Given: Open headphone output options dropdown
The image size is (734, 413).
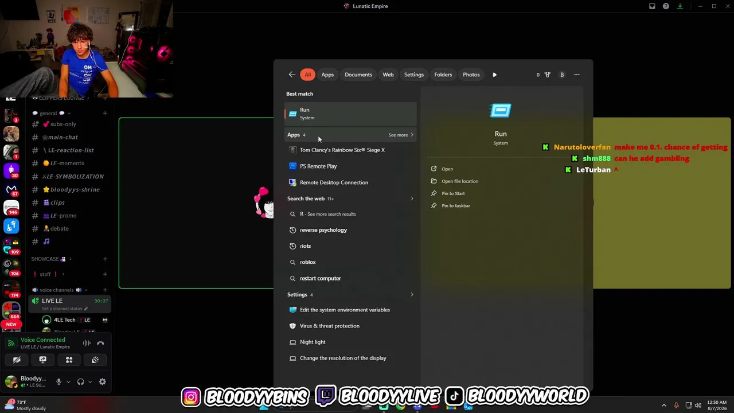Looking at the screenshot, I should click(90, 382).
